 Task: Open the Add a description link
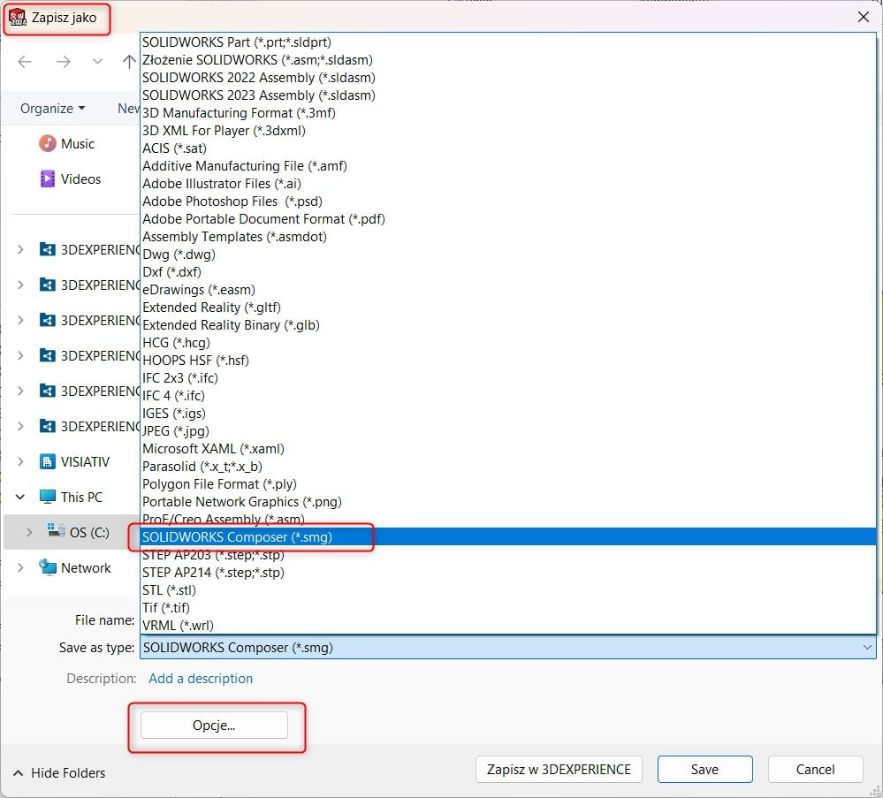pos(201,679)
